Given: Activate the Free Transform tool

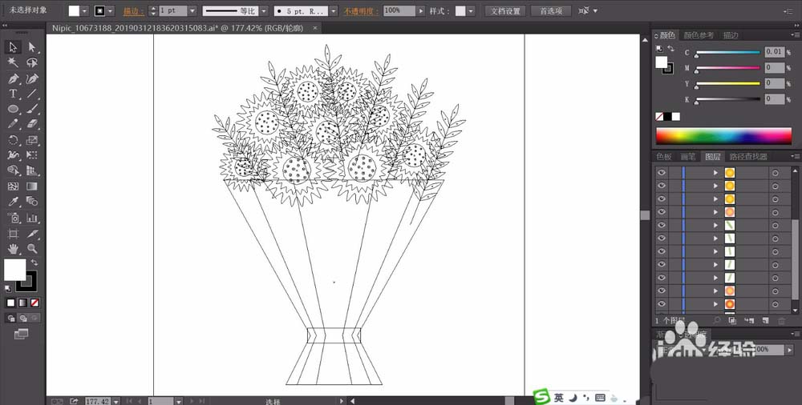Looking at the screenshot, I should 32,155.
